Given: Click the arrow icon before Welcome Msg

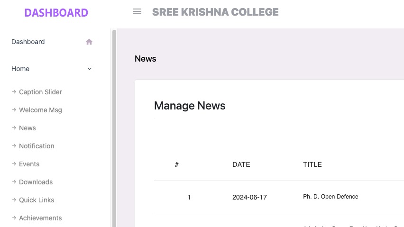Looking at the screenshot, I should [x=14, y=109].
